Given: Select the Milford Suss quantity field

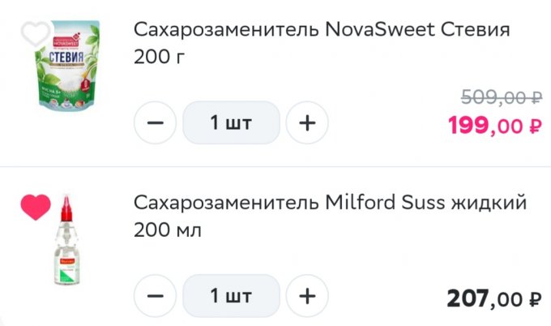Looking at the screenshot, I should click(231, 296).
